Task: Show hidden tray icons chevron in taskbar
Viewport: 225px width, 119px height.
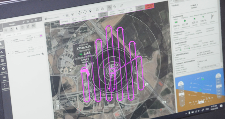Action: 186,114
